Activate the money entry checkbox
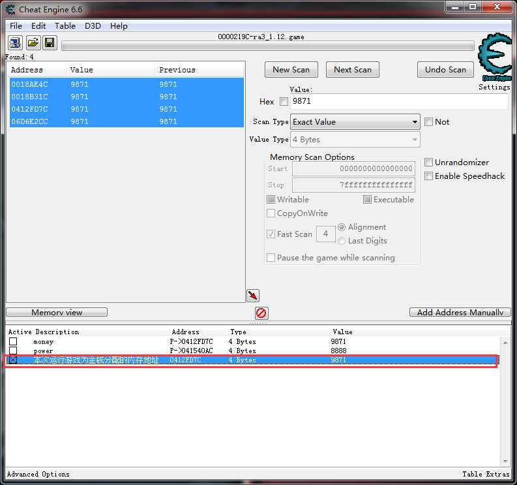Image resolution: width=517 pixels, height=485 pixels. (x=13, y=341)
